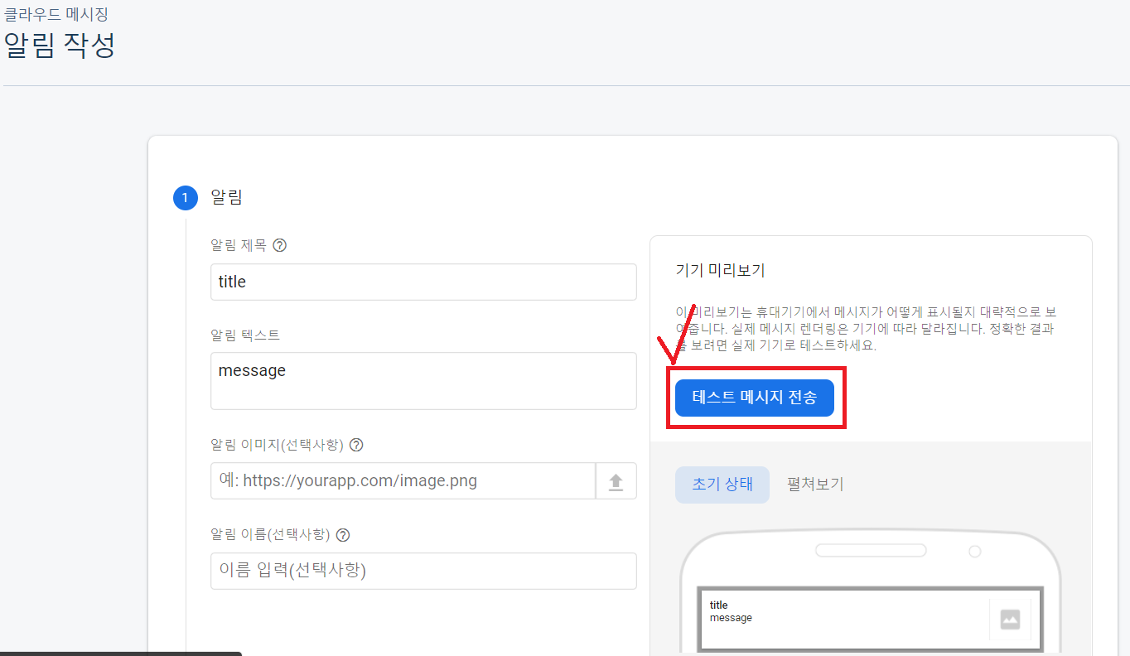Viewport: 1130px width, 656px height.
Task: Click the image upload arrow icon
Action: [616, 481]
